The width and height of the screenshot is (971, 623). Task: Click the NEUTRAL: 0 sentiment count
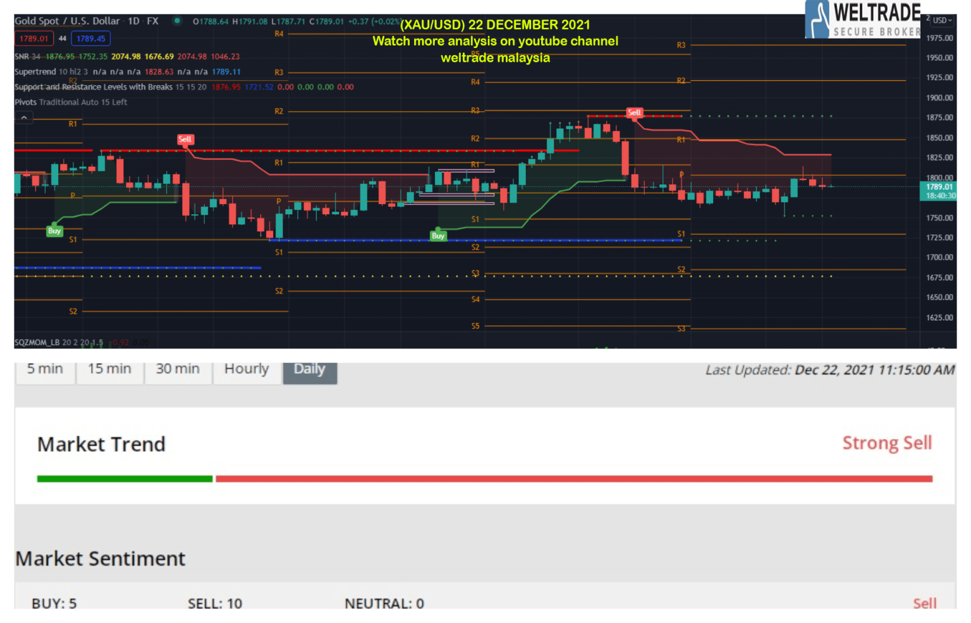point(384,603)
